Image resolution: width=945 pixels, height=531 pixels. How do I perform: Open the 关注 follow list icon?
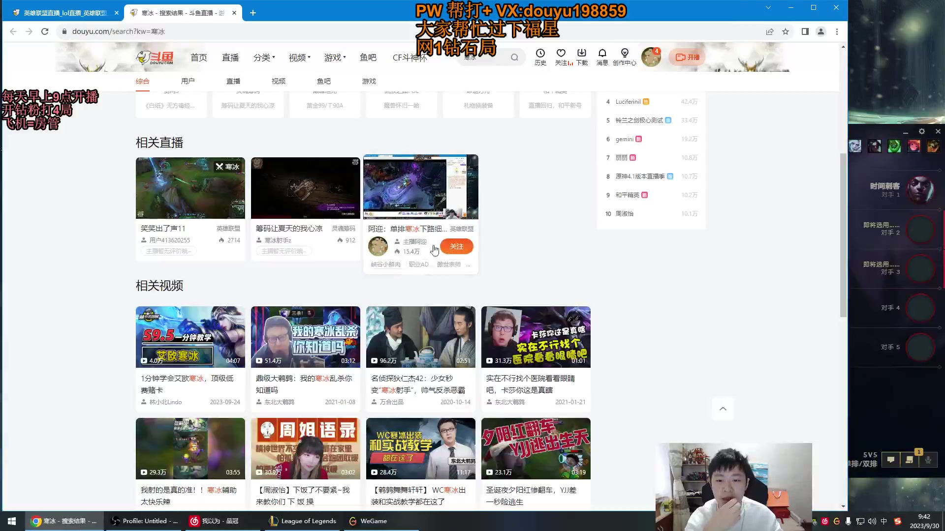coord(561,57)
